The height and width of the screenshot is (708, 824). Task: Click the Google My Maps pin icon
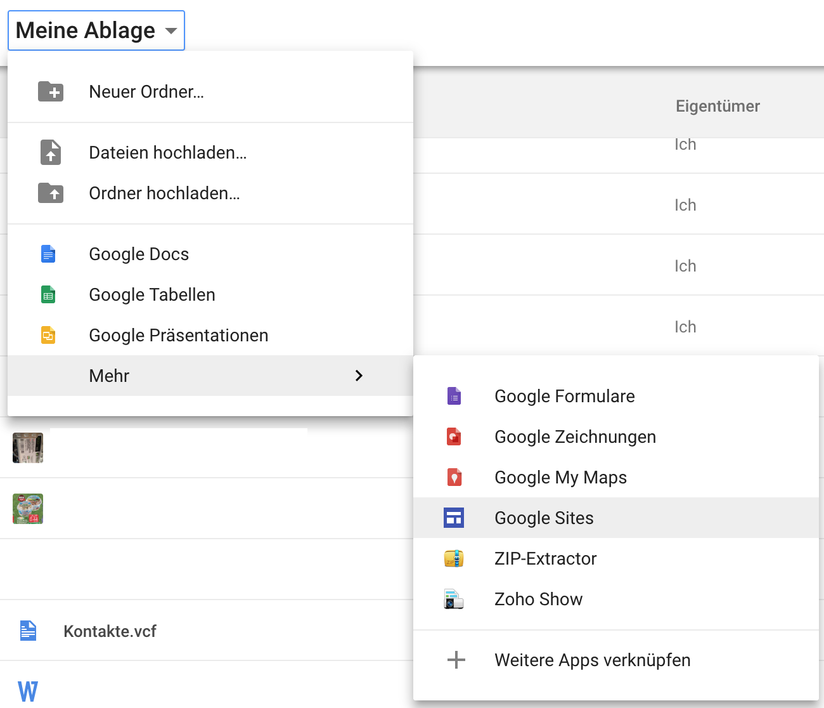[454, 477]
